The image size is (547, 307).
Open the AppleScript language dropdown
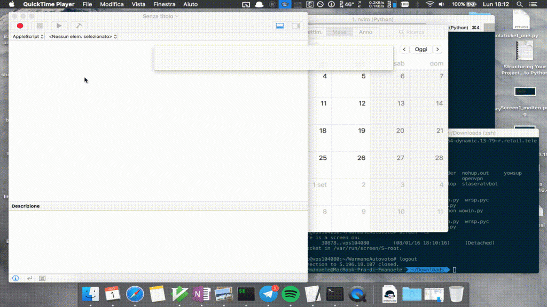[28, 37]
